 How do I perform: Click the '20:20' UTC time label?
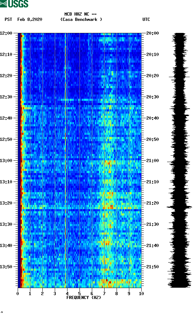click(153, 76)
